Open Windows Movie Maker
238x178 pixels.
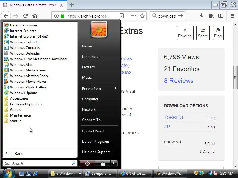click(28, 82)
